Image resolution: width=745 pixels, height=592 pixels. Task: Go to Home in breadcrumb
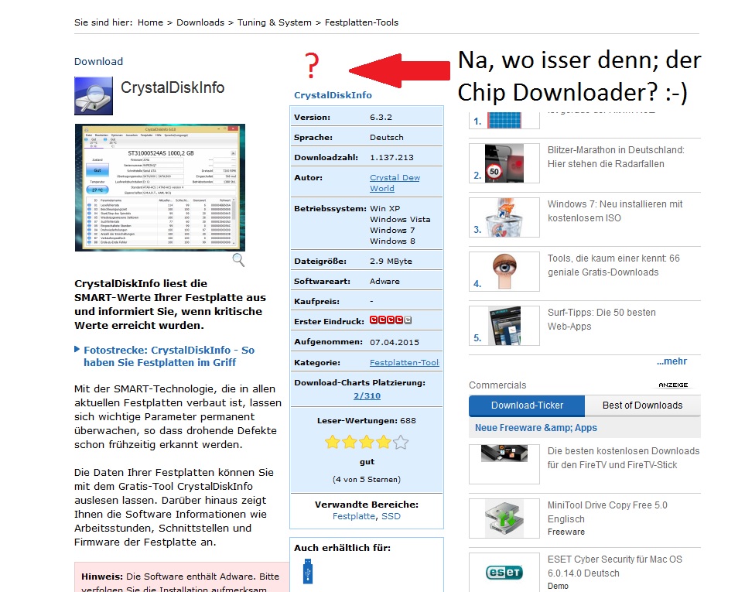[150, 22]
